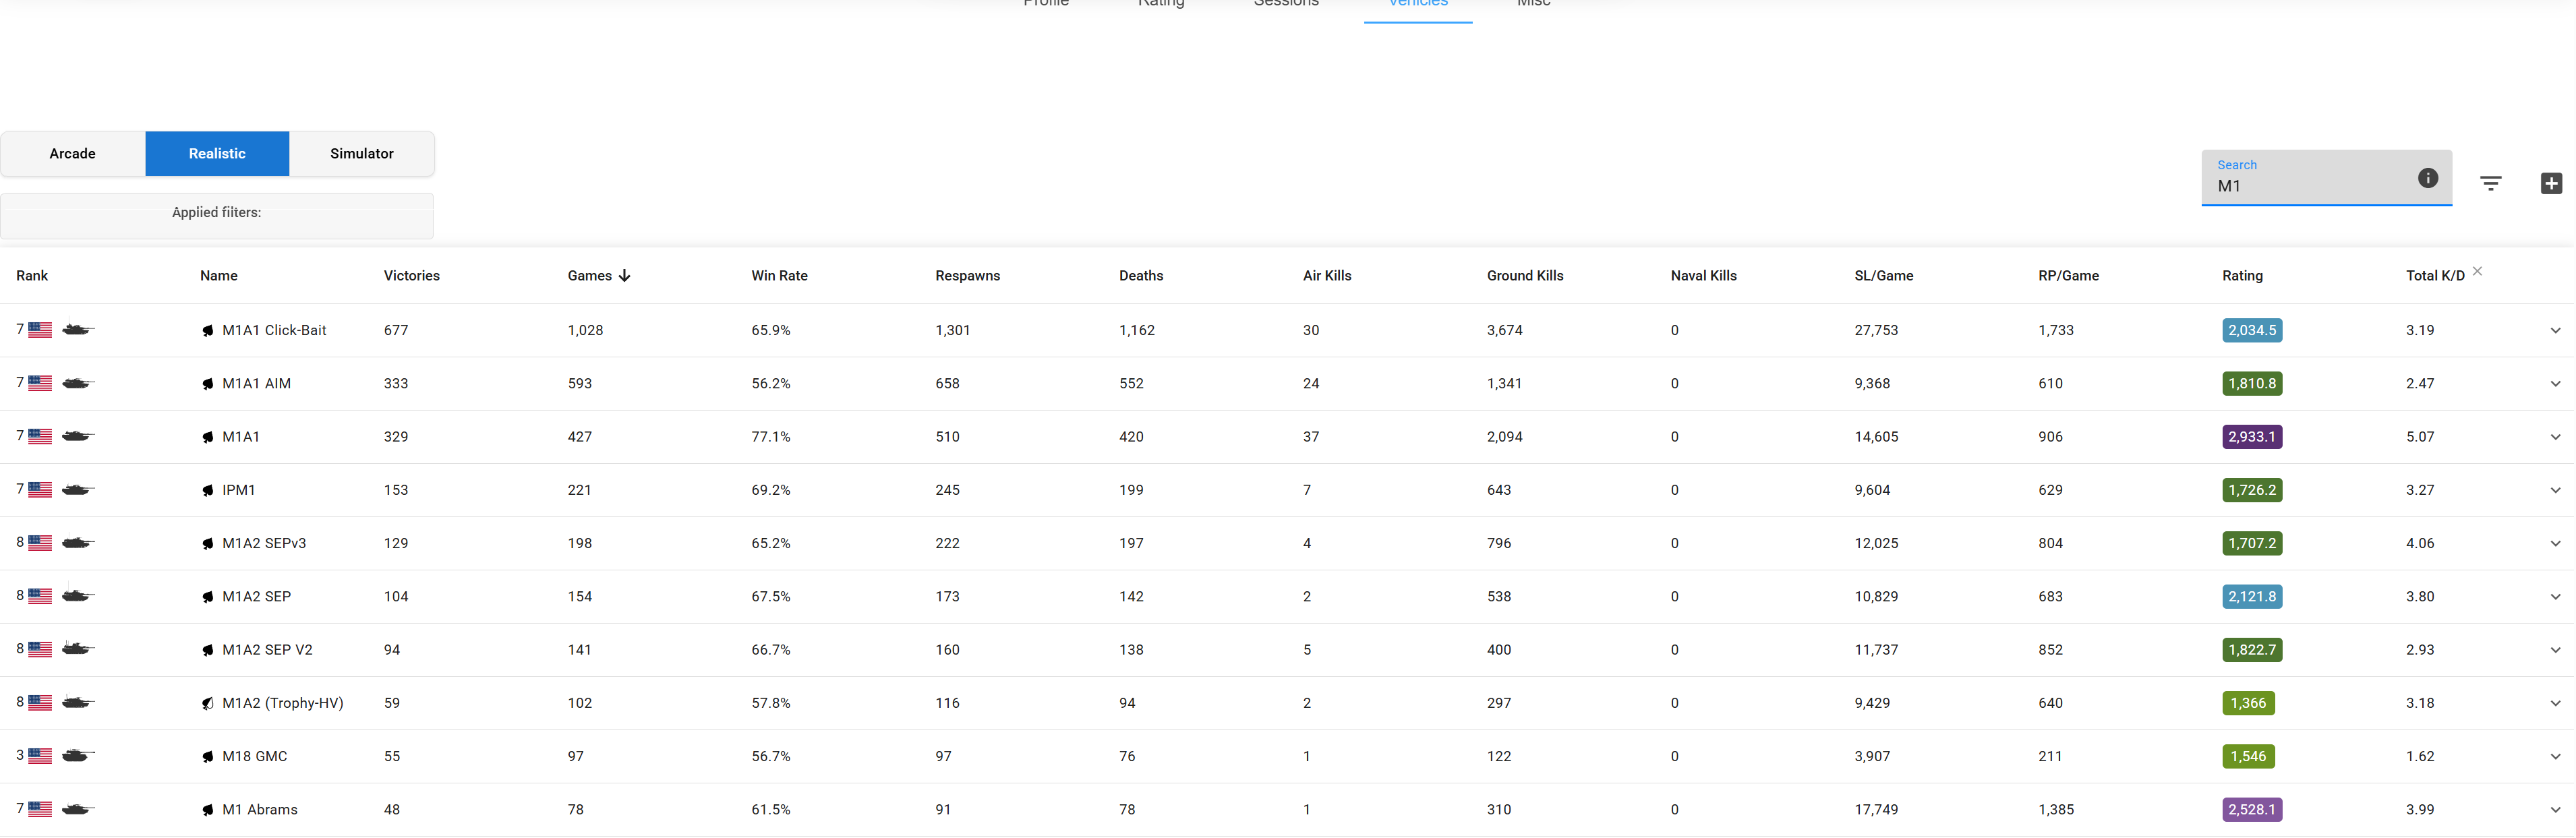Switch to Simulator mode
The width and height of the screenshot is (2576, 838).
362,154
